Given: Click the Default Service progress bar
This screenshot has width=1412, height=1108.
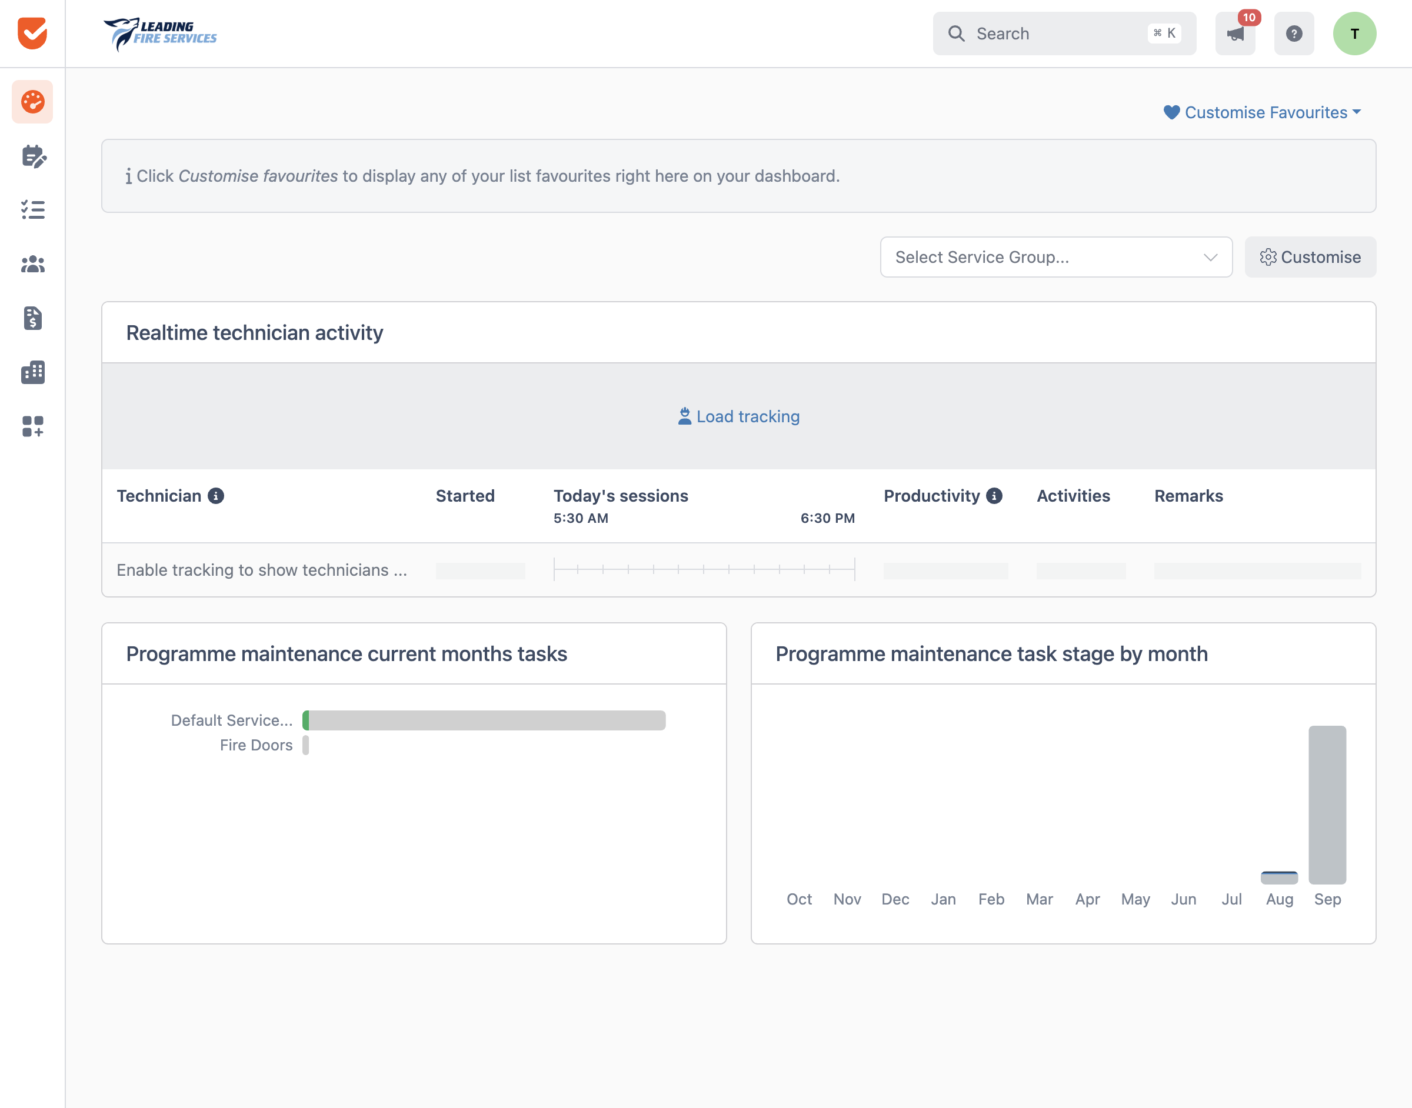Looking at the screenshot, I should point(484,720).
